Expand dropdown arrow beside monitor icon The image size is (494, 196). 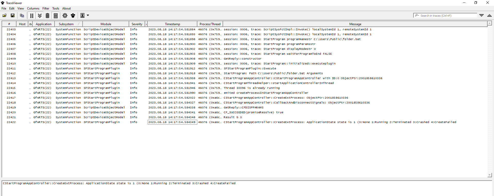pyautogui.click(x=88, y=16)
